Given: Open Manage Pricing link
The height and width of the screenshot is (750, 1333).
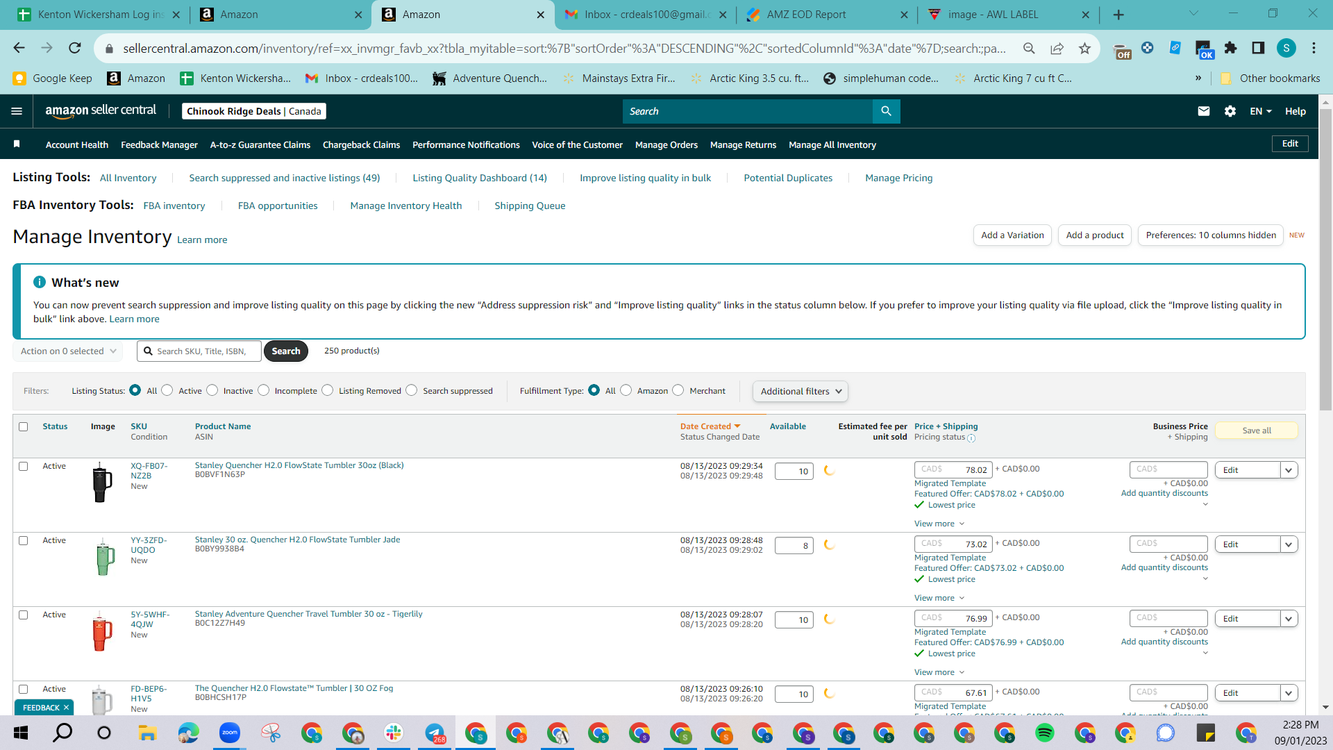Looking at the screenshot, I should [899, 178].
